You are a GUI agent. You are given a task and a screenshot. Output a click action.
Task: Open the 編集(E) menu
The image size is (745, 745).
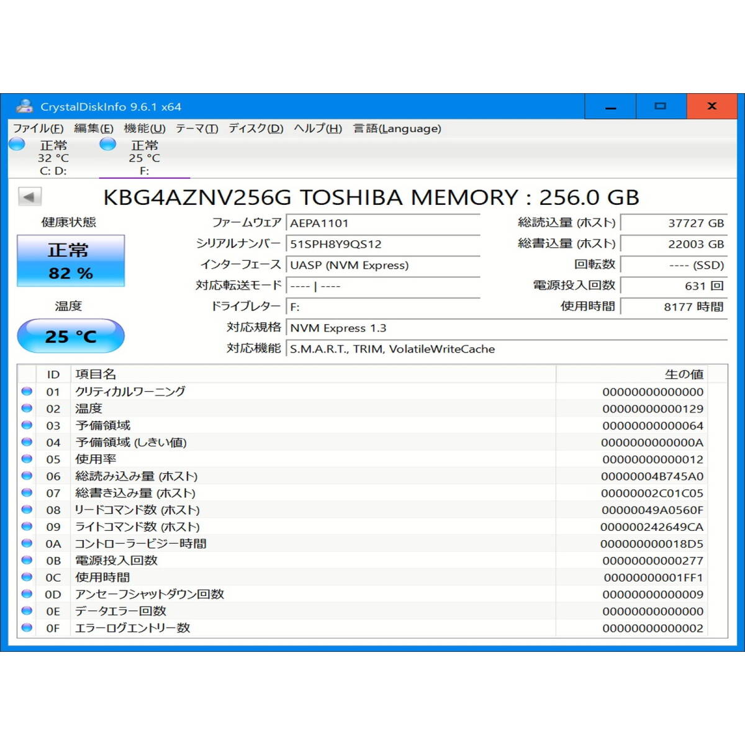point(93,129)
